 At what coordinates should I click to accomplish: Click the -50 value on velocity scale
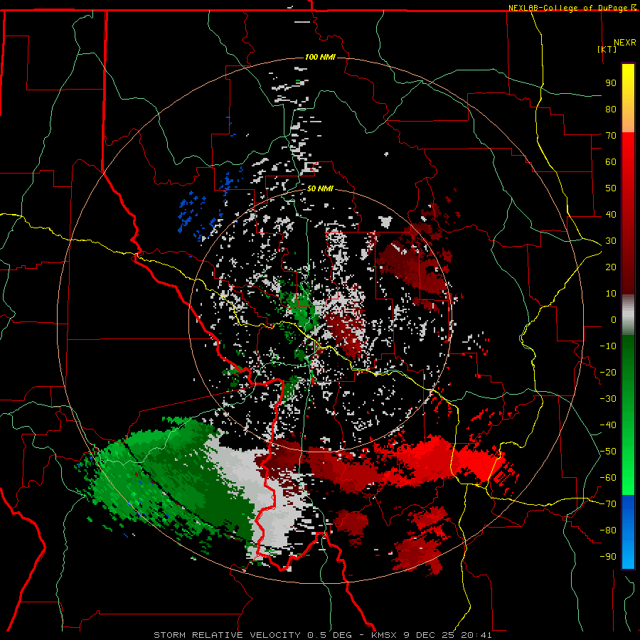608,452
